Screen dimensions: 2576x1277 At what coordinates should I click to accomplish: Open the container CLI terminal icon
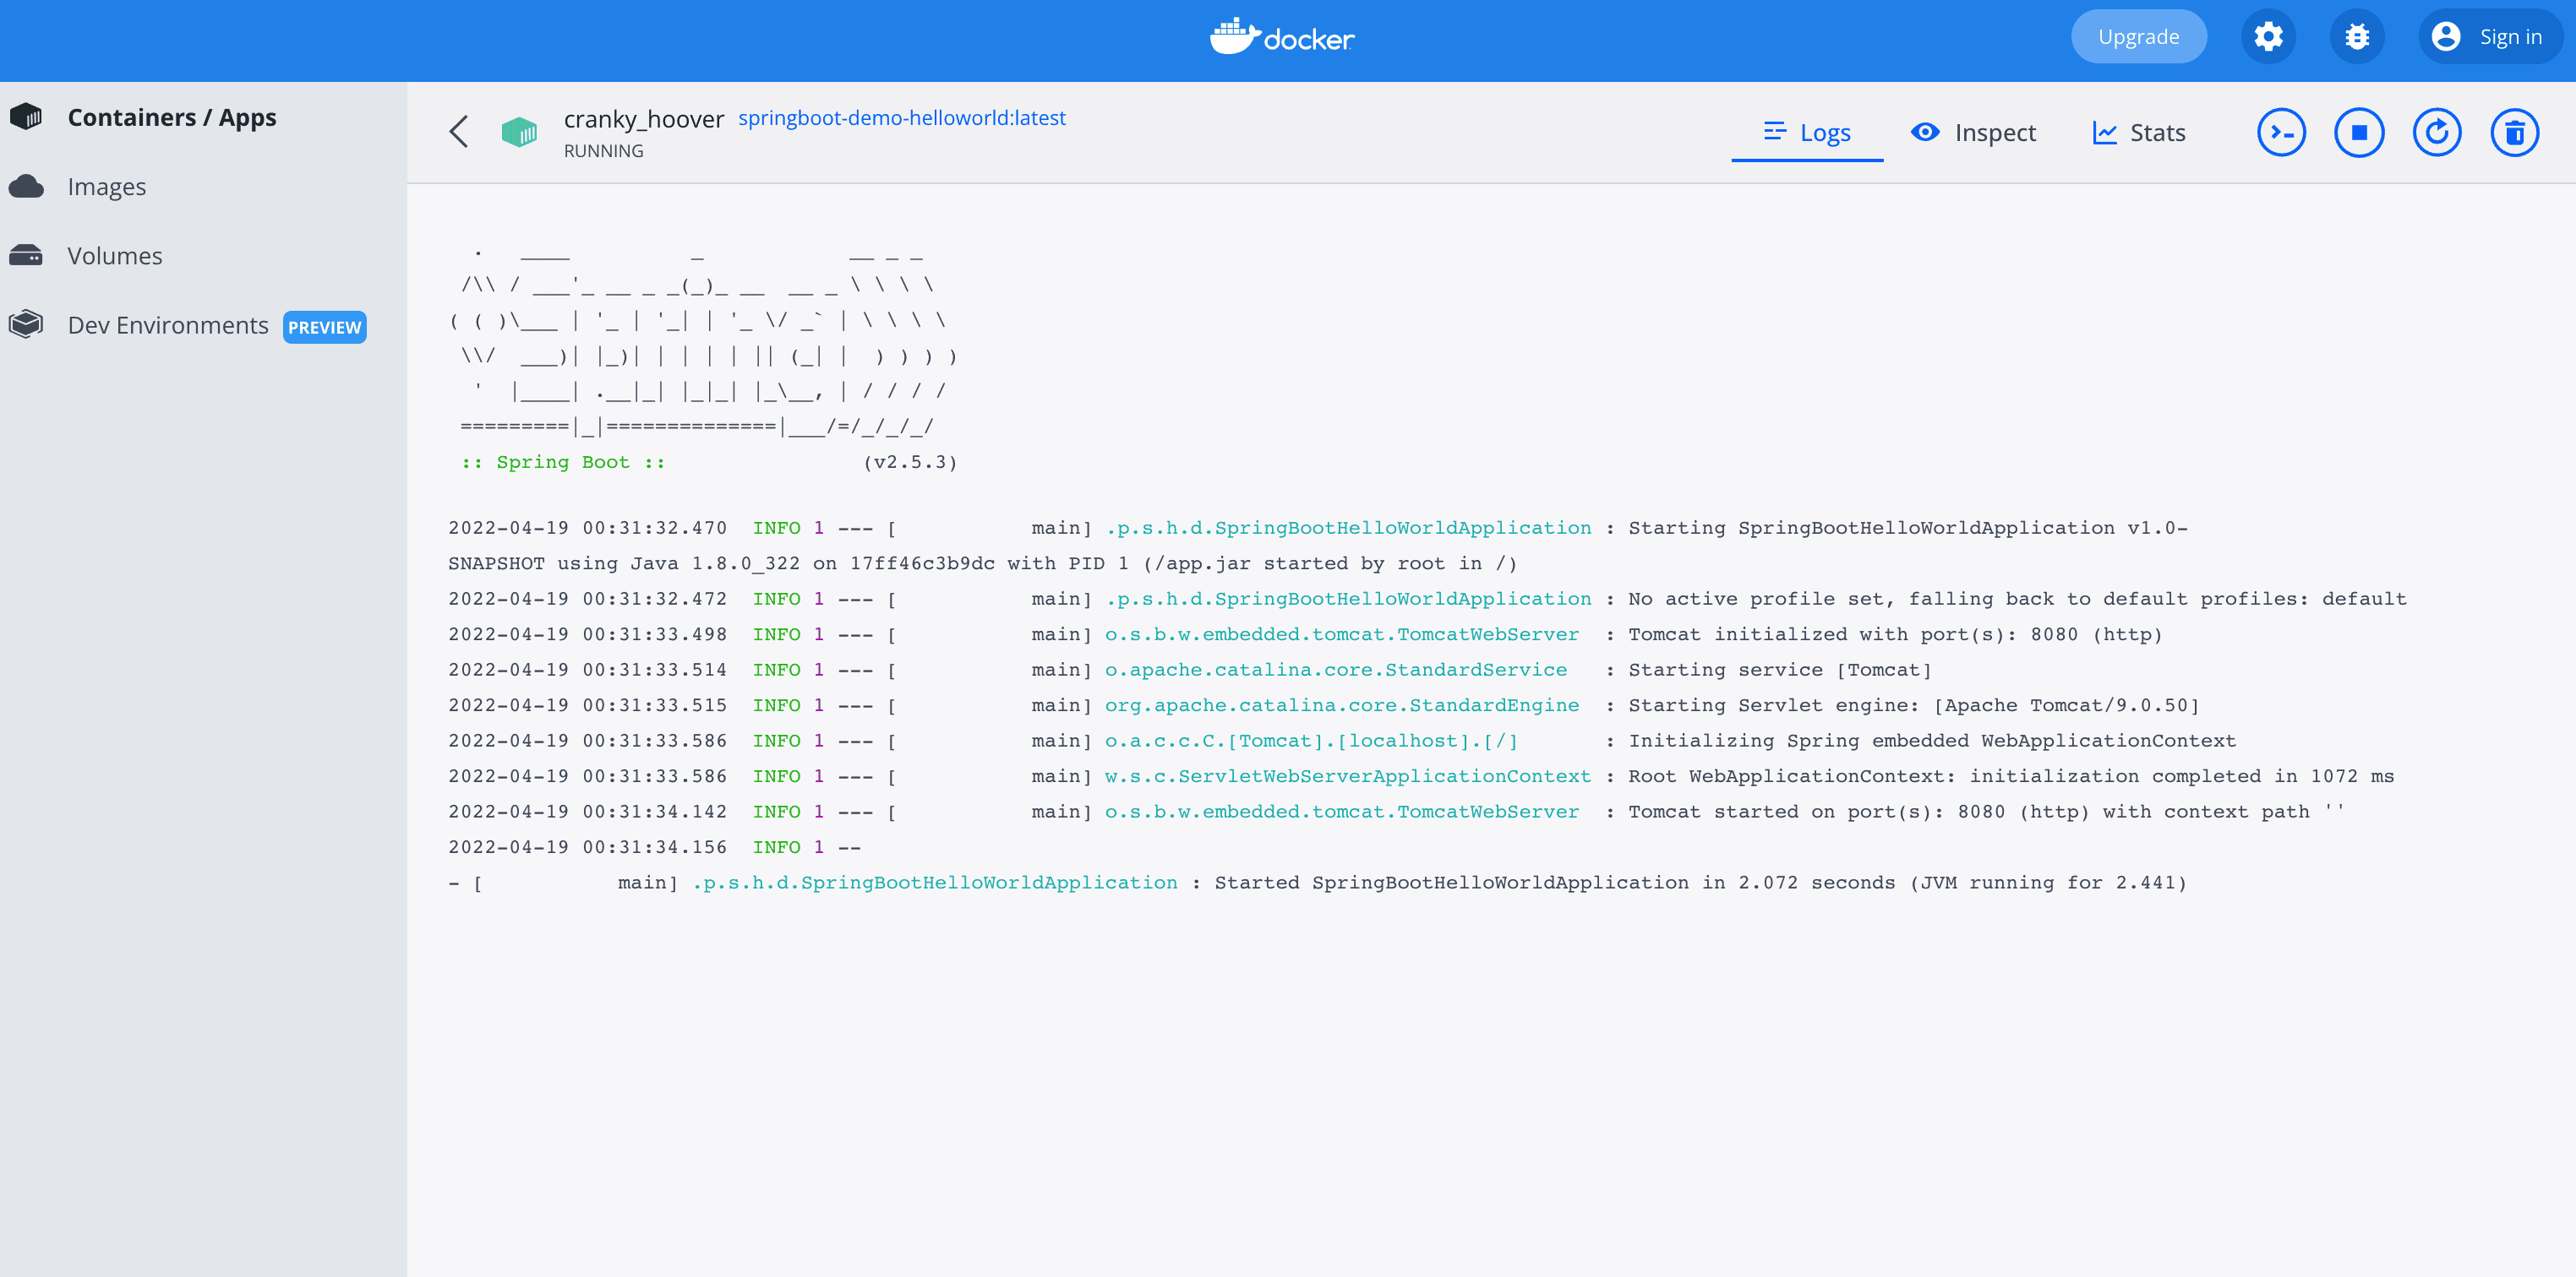click(x=2281, y=133)
